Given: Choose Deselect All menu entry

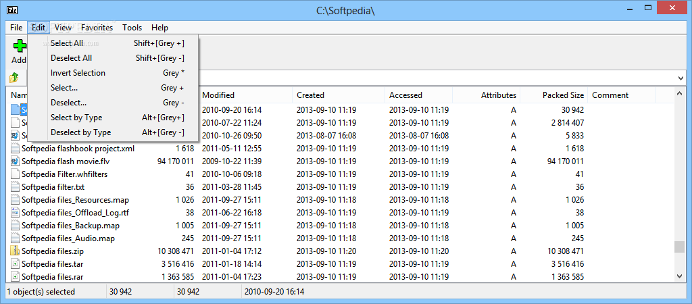Looking at the screenshot, I should coord(114,58).
